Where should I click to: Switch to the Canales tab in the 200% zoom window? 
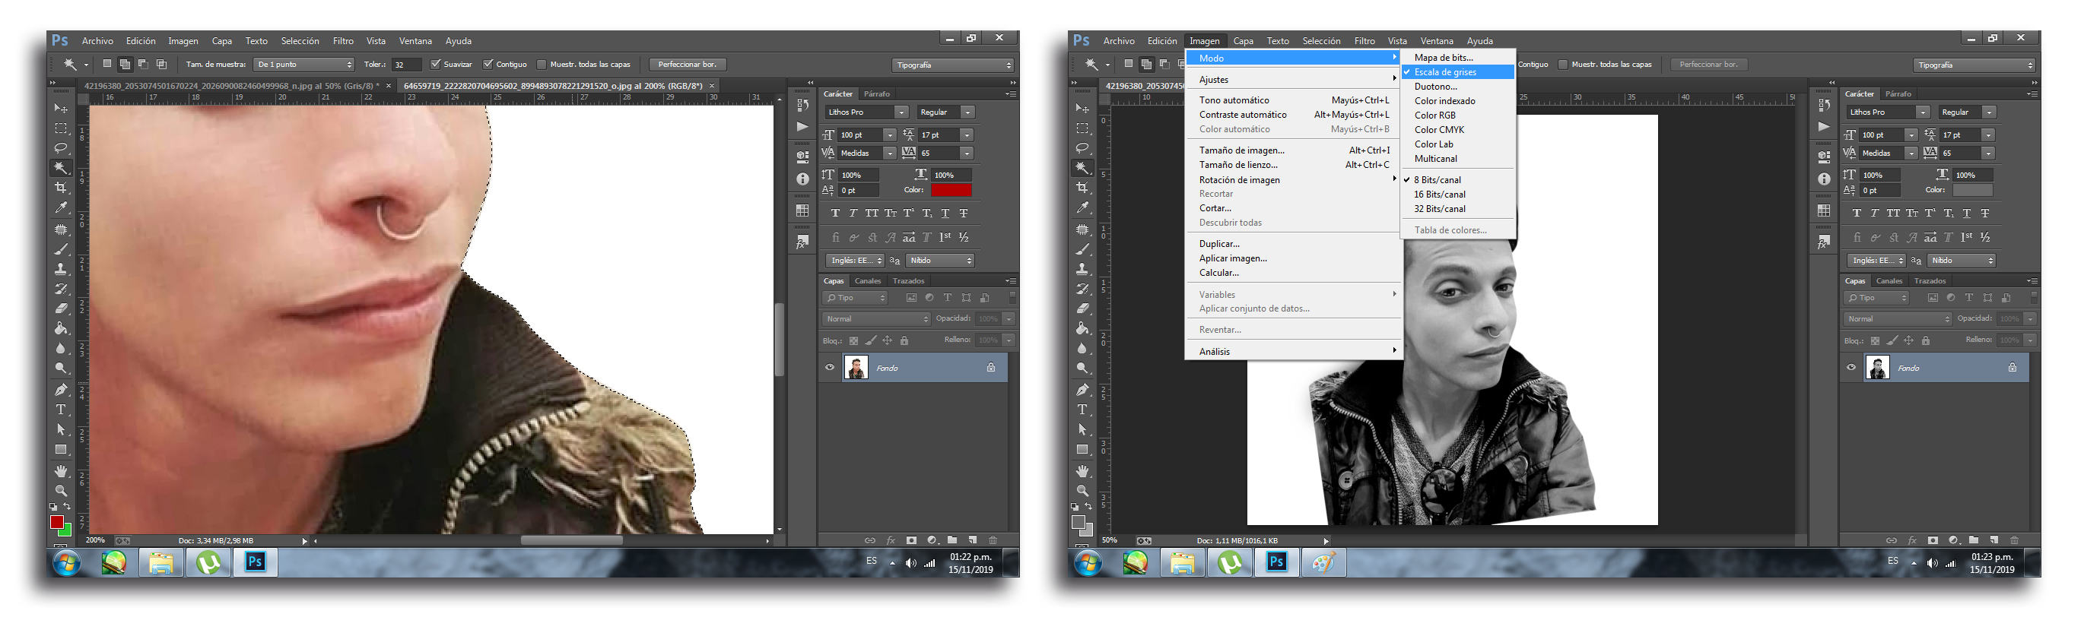[x=867, y=281]
